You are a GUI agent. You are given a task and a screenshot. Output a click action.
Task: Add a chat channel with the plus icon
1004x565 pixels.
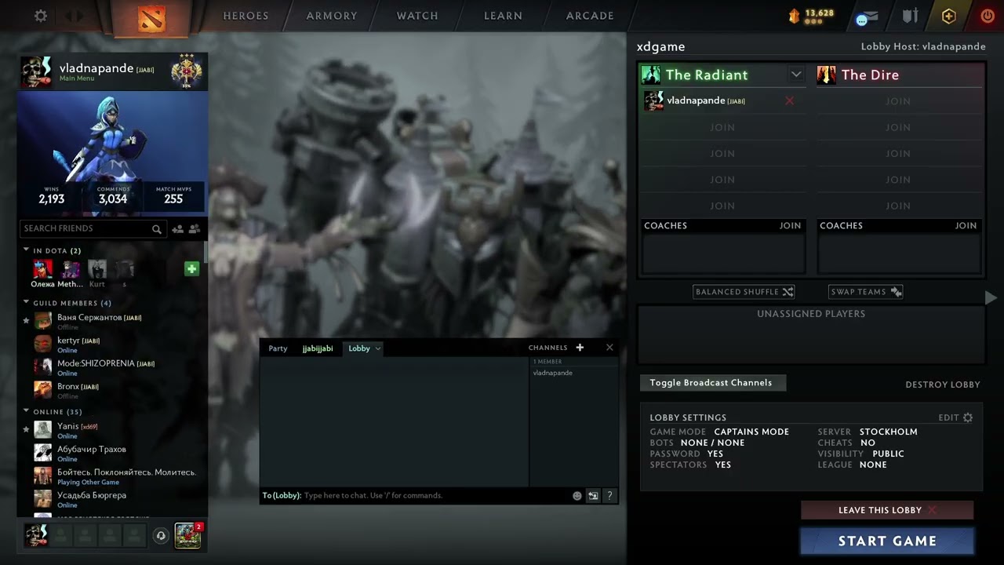point(580,348)
